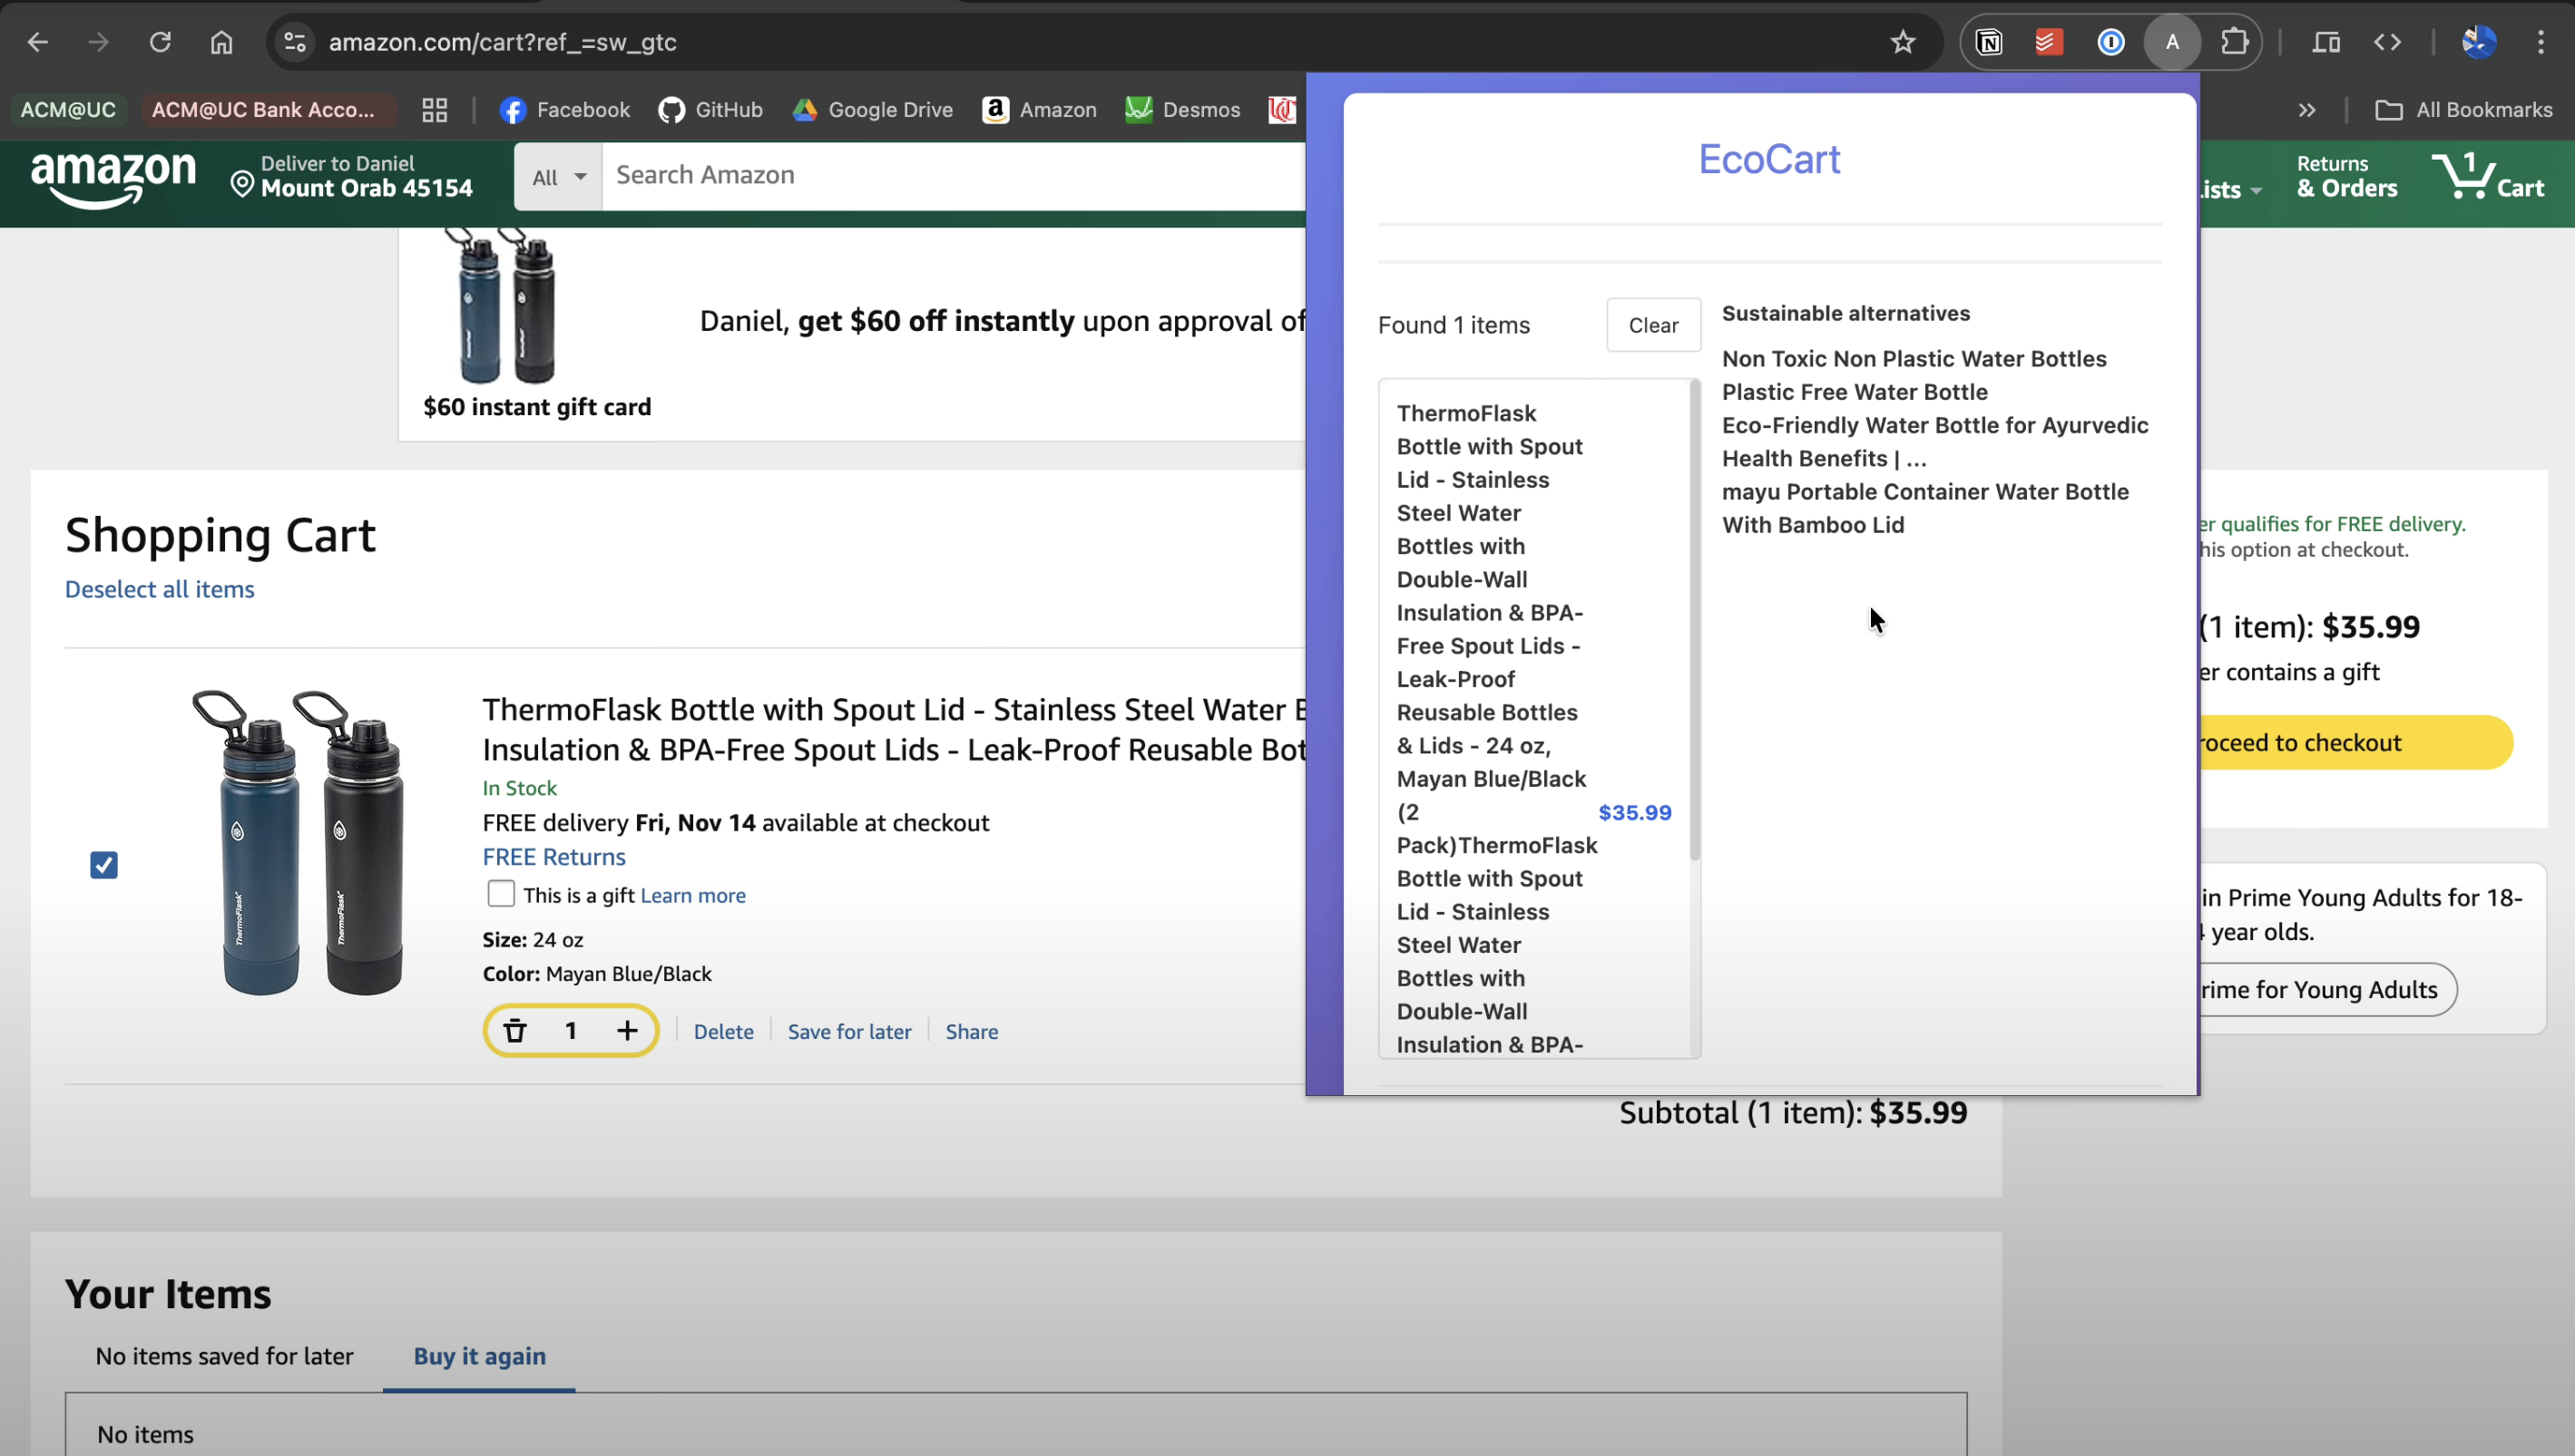Open the Notion extension icon
This screenshot has width=2575, height=1456.
coord(1990,42)
